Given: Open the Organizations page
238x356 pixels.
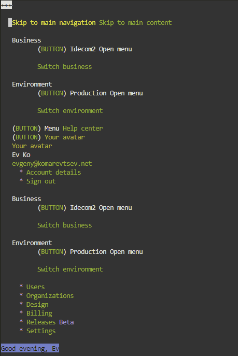Looking at the screenshot, I should pos(50,296).
